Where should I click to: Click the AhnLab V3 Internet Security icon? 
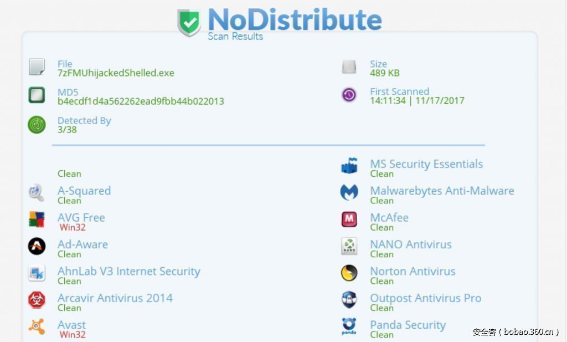[x=37, y=273]
